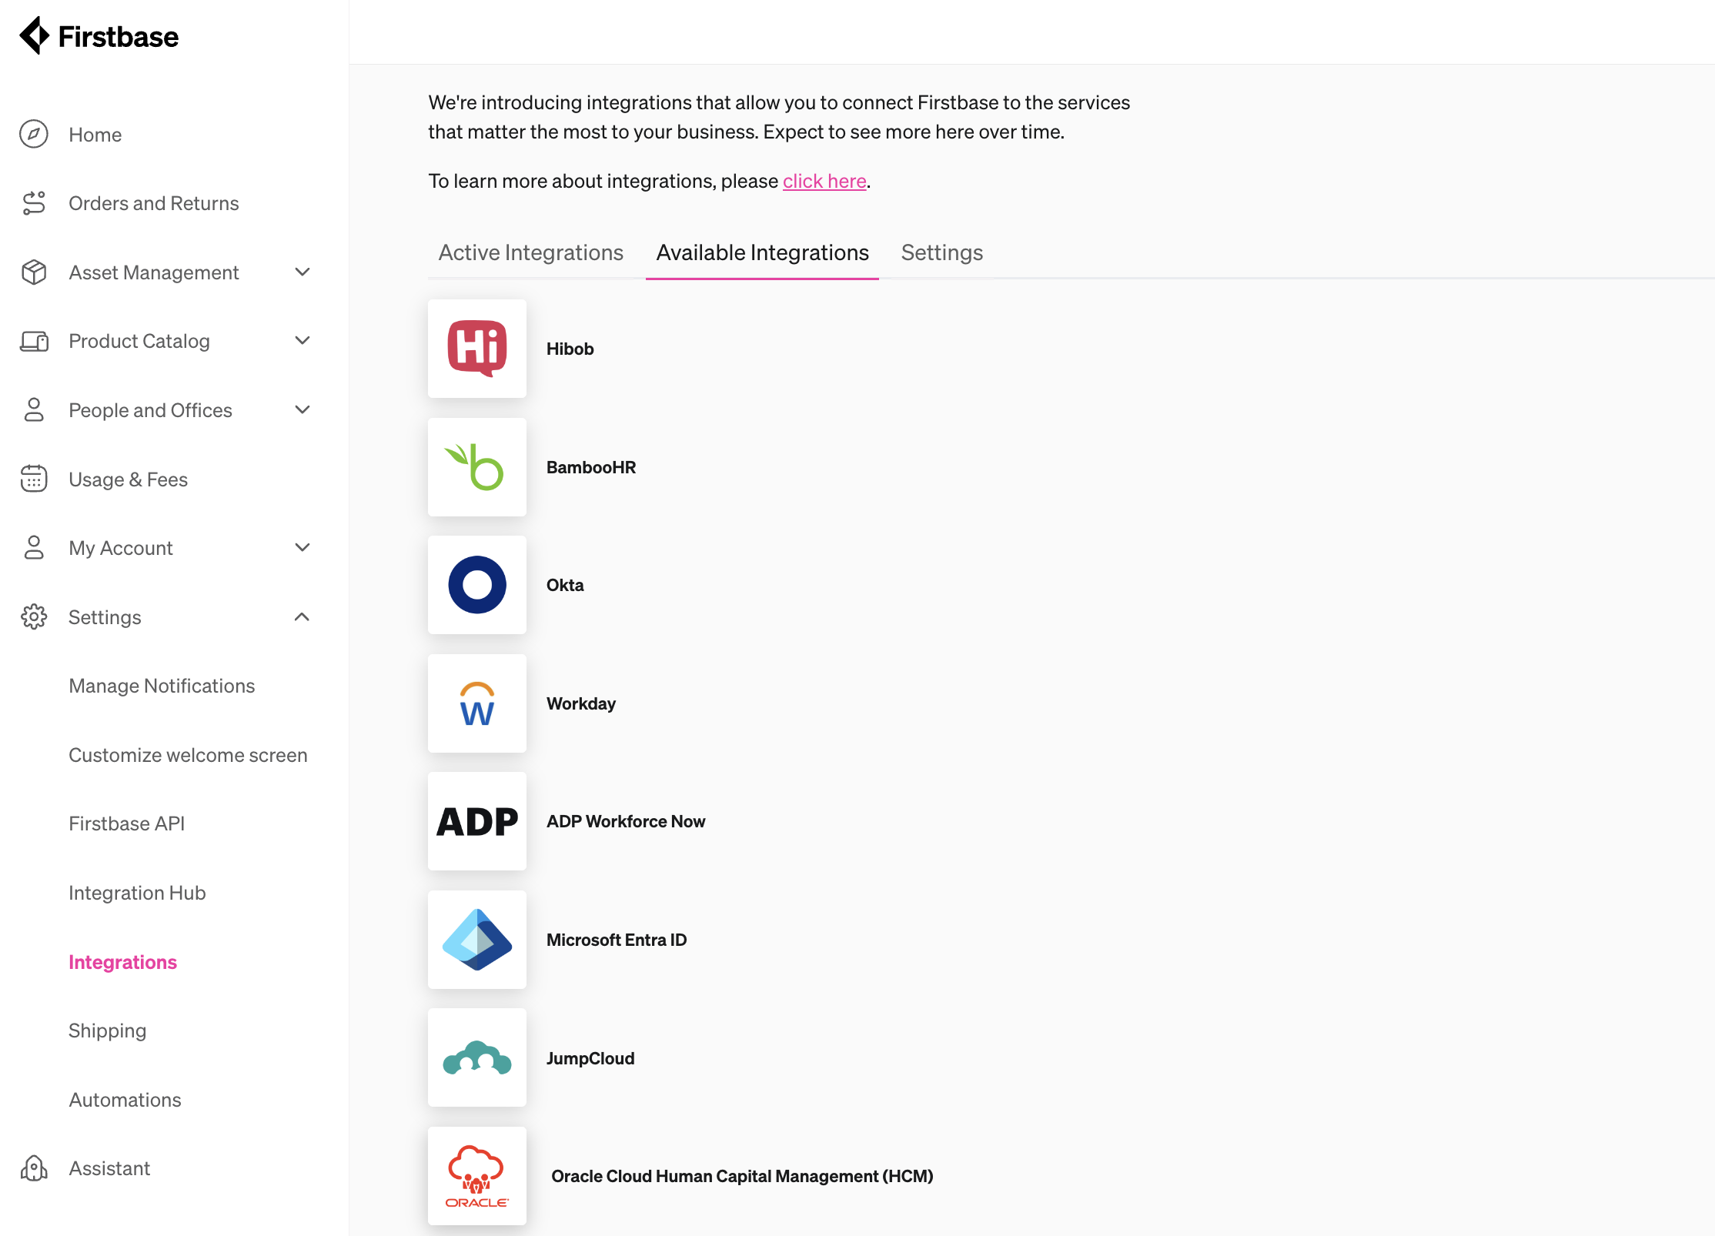Open the Oracle Cloud HCM logo tile
1715x1236 pixels.
pyautogui.click(x=477, y=1176)
